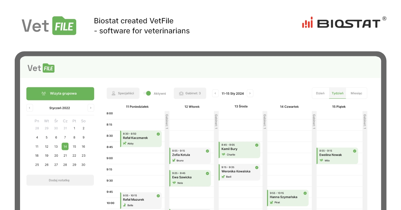The image size is (401, 210).
Task: Click the cat icon next to Charlie
Action: pyautogui.click(x=223, y=154)
